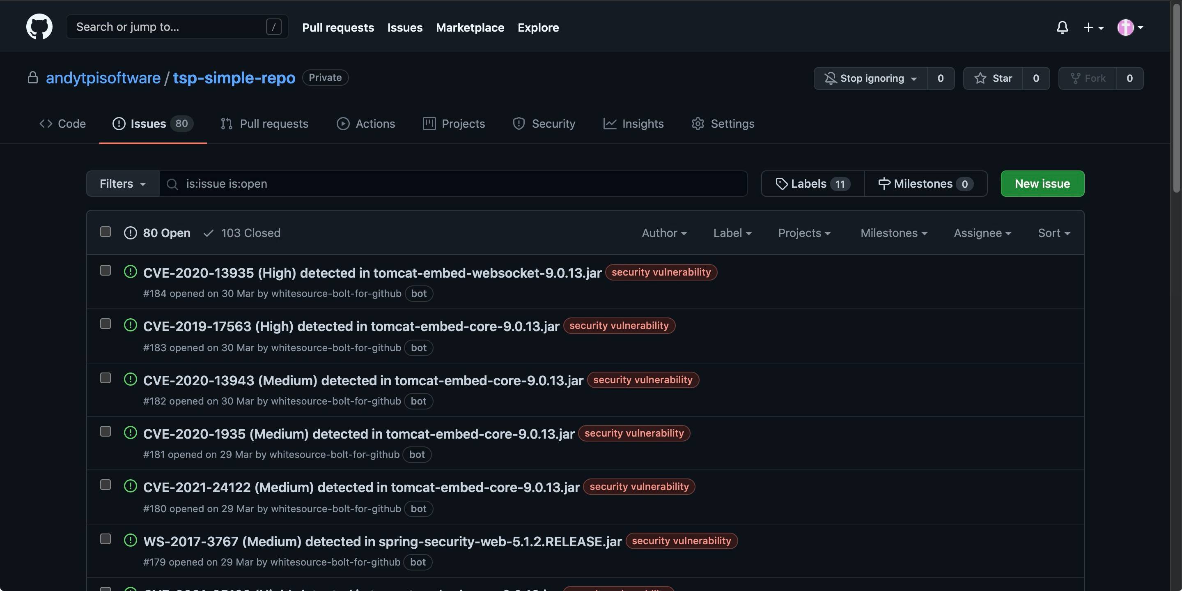This screenshot has width=1182, height=591.
Task: Click the checkmark icon by 103 Closed
Action: tap(208, 233)
